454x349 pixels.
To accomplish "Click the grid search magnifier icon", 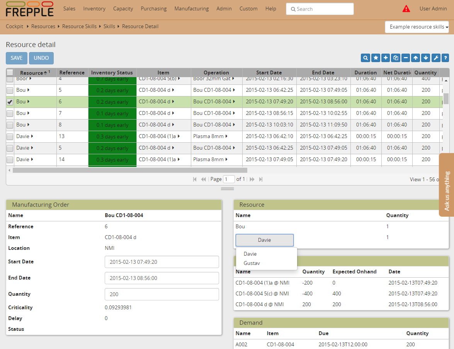I will click(366, 58).
